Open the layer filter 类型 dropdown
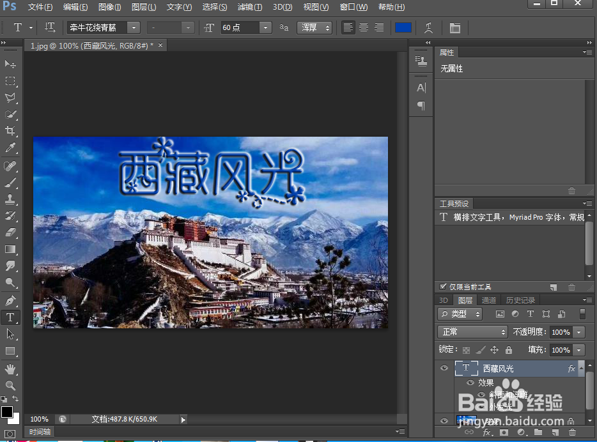Screen dimensions: 597x442 (460, 314)
